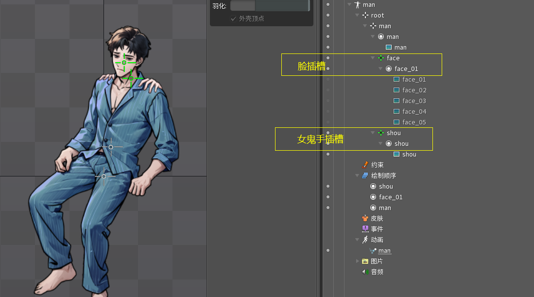Toggle visibility dot for face_02 attachment
Image resolution: width=534 pixels, height=297 pixels.
pos(328,90)
